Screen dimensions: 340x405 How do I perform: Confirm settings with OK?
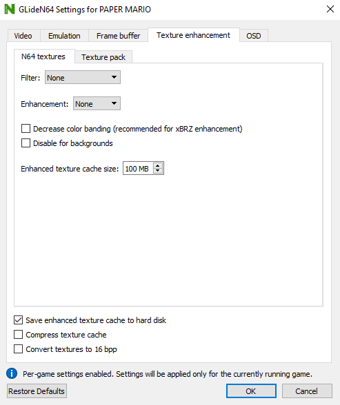tap(251, 391)
